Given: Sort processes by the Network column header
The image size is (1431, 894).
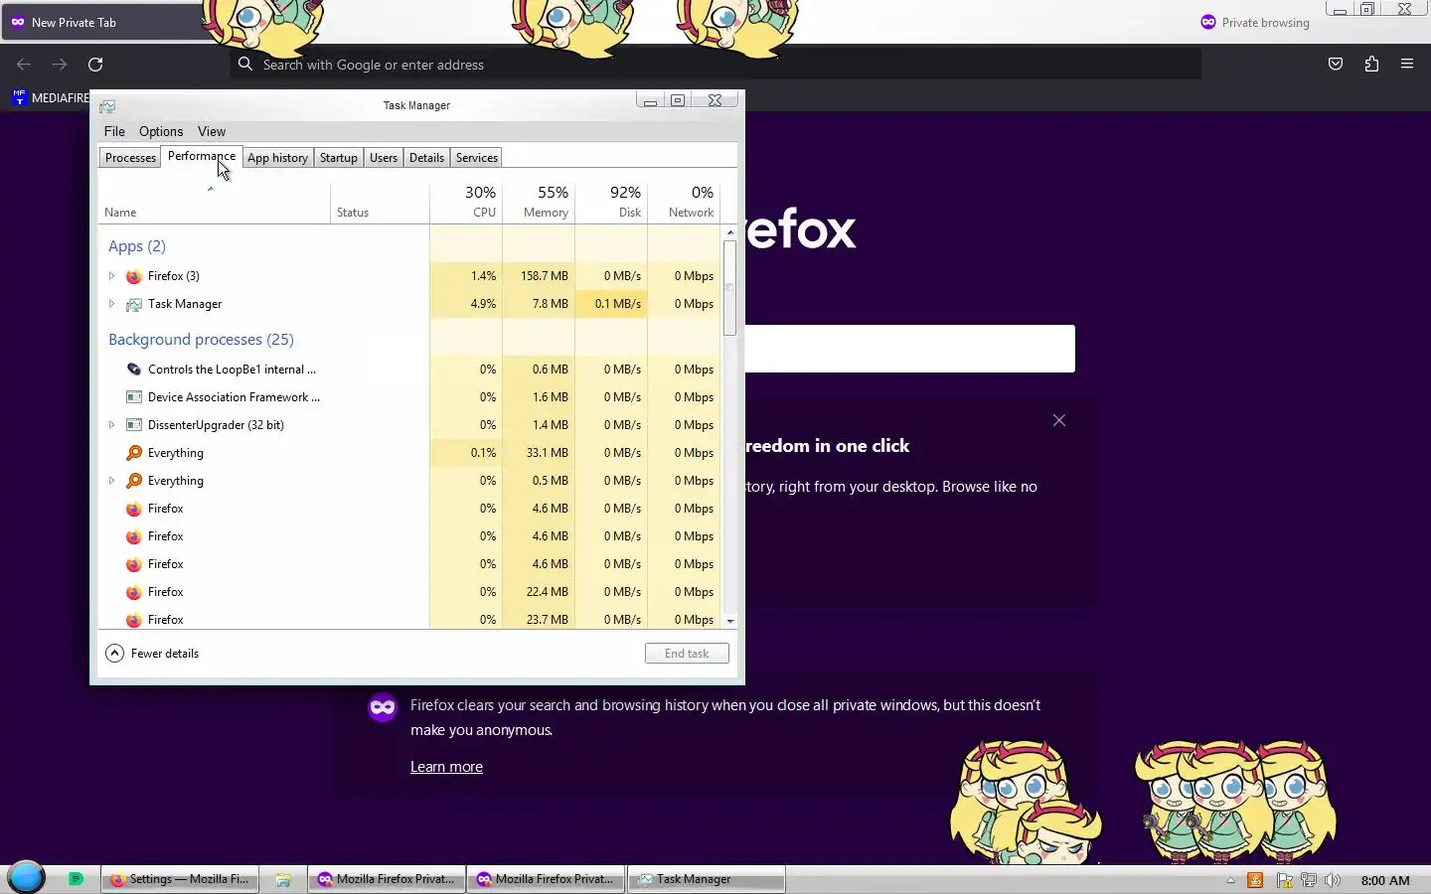Looking at the screenshot, I should 684,202.
